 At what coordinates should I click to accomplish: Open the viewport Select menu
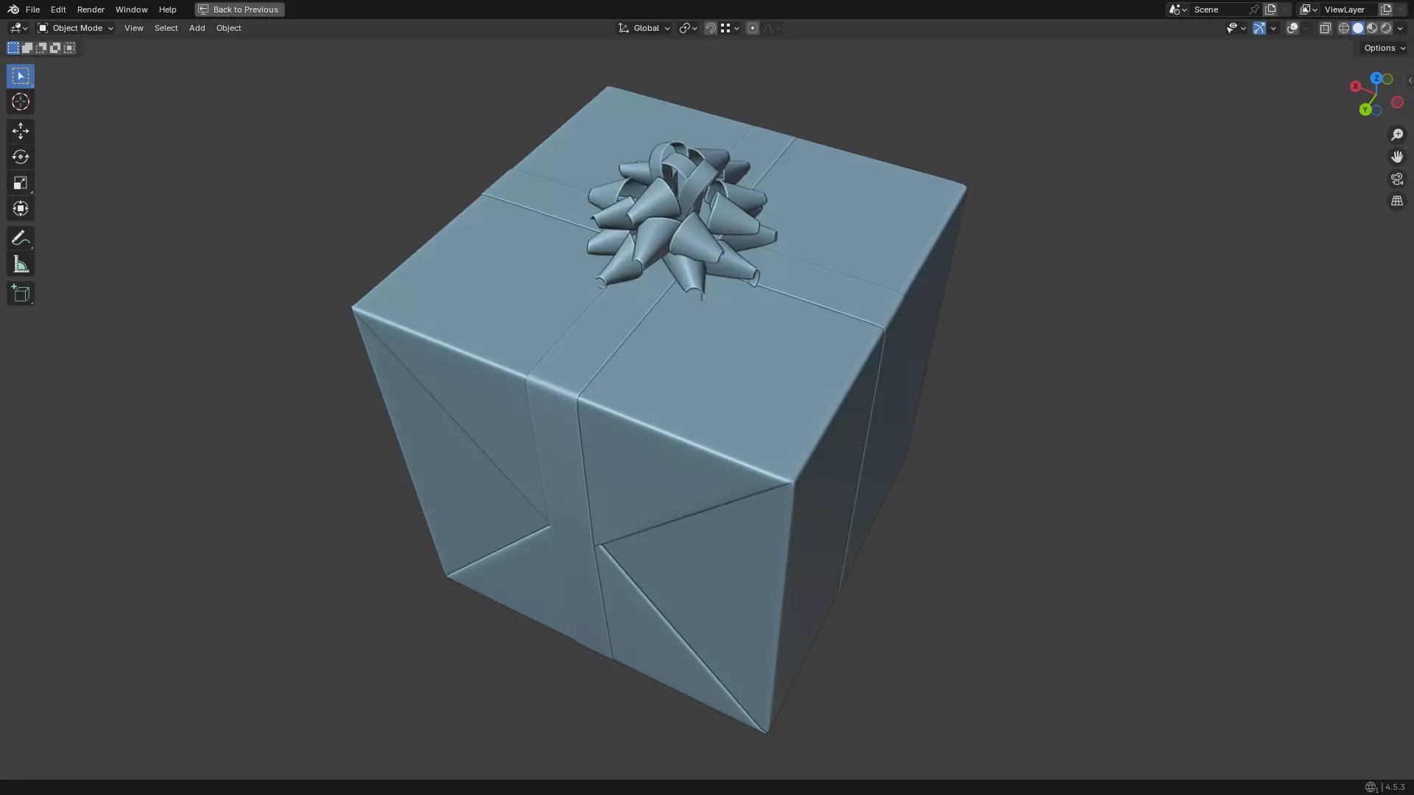click(166, 28)
